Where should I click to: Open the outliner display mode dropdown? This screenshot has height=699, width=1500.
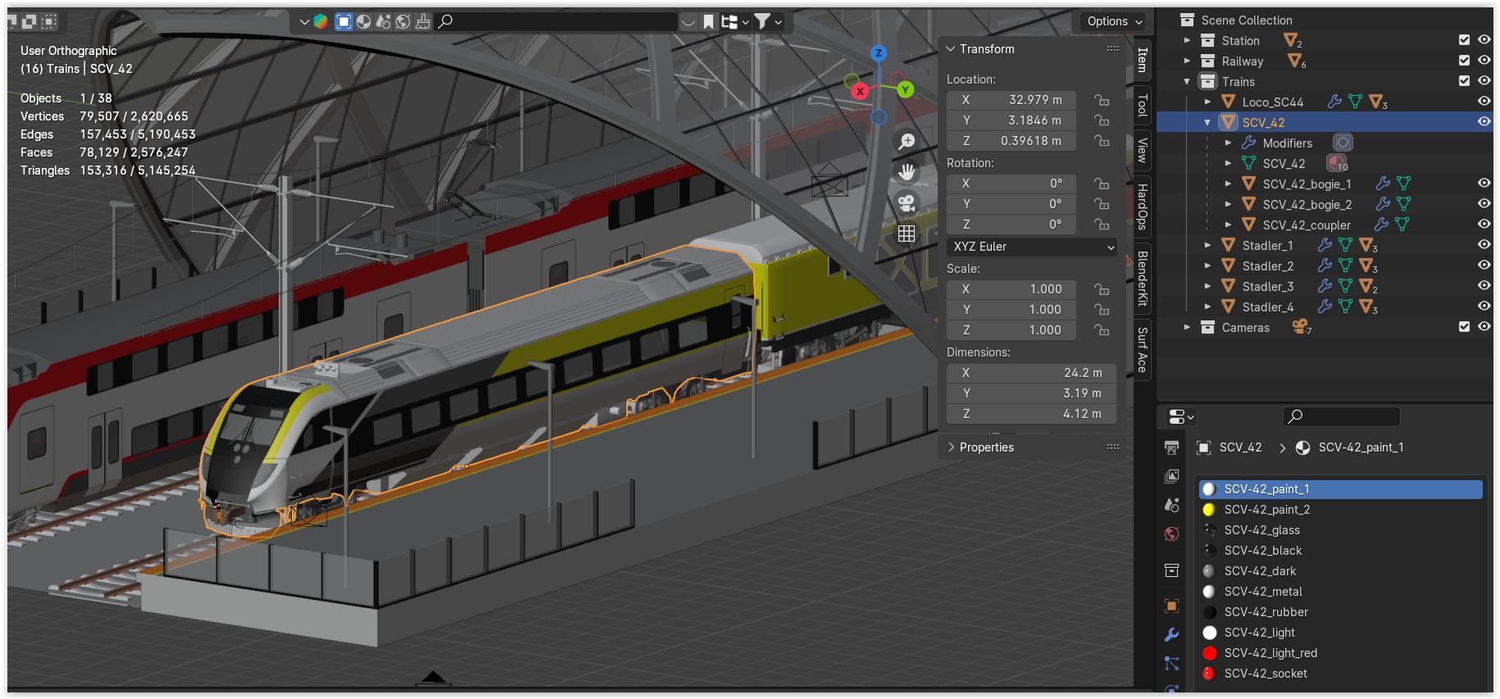[x=734, y=21]
